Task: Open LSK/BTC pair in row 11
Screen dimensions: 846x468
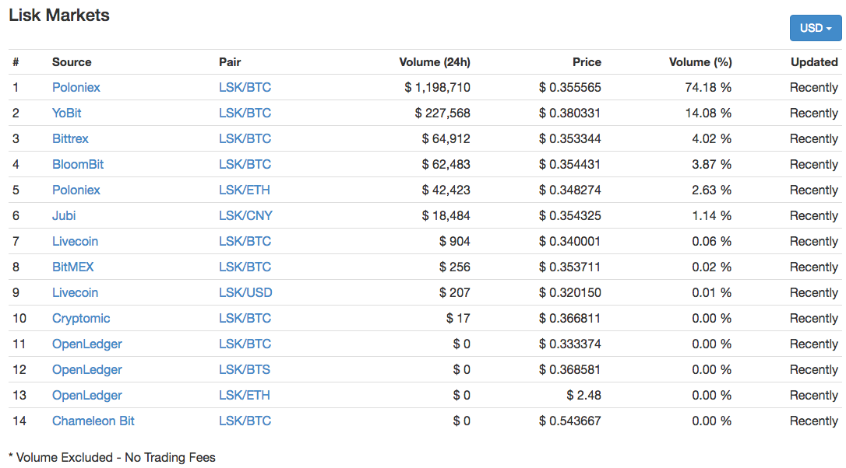Action: [x=245, y=344]
